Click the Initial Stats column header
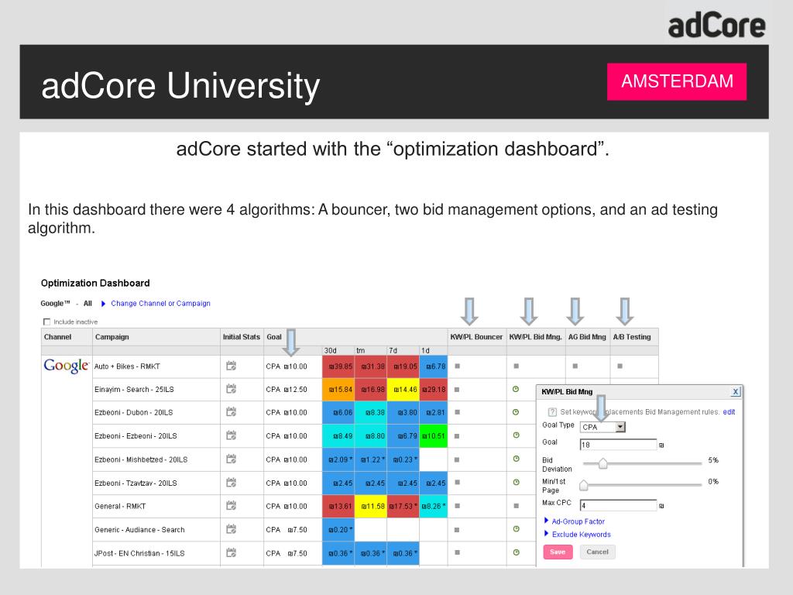Screen dimensions: 793x595 (x=242, y=337)
